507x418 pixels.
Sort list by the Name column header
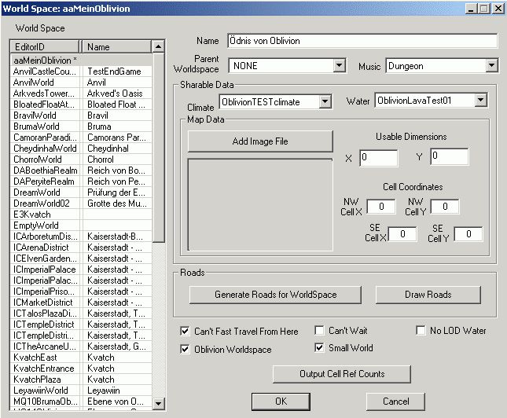[x=116, y=47]
